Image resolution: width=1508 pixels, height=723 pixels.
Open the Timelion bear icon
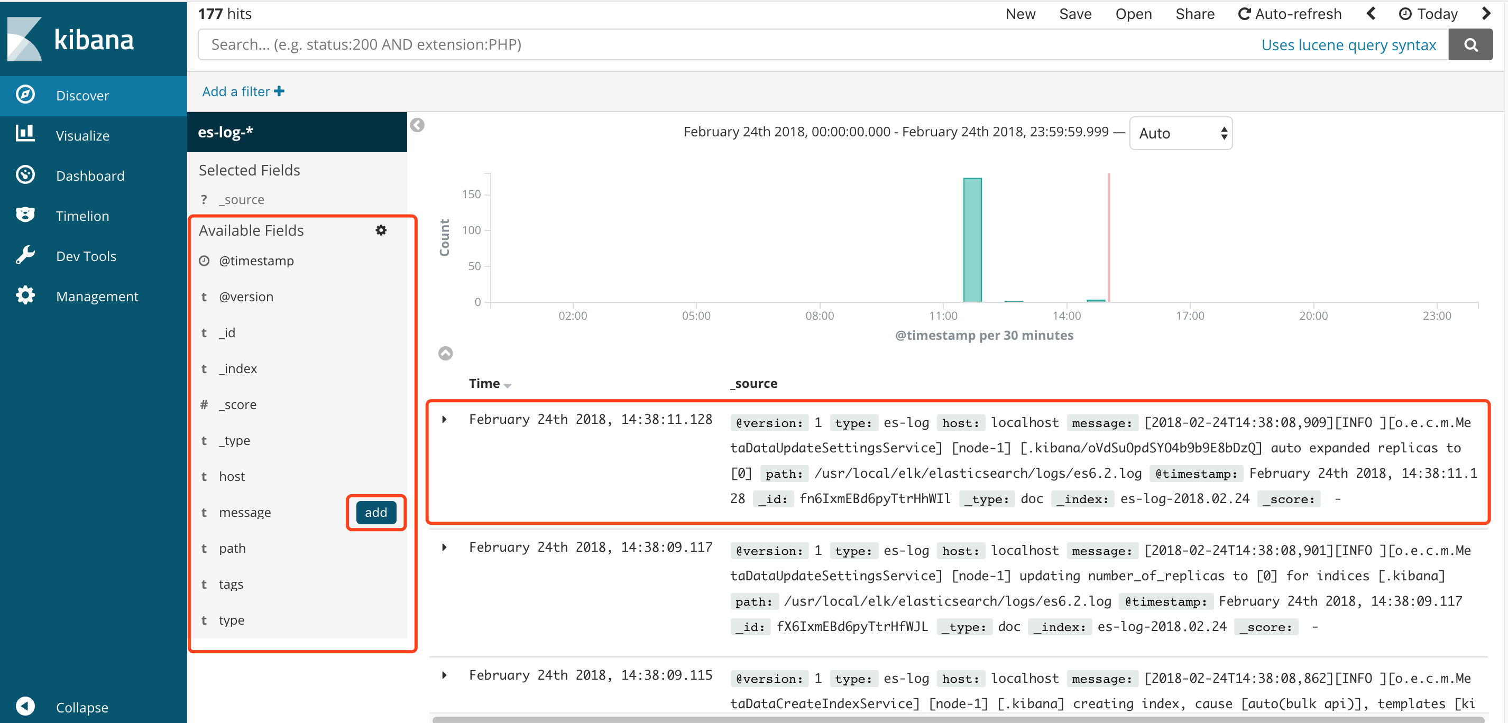coord(25,215)
